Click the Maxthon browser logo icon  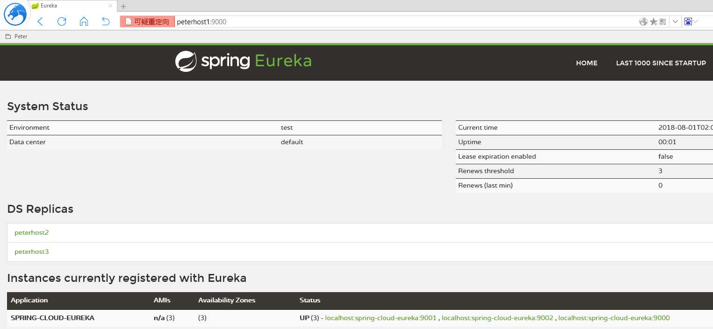click(15, 14)
